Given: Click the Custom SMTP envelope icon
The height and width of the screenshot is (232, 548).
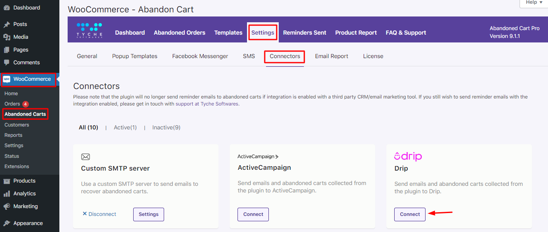Looking at the screenshot, I should click(x=85, y=157).
